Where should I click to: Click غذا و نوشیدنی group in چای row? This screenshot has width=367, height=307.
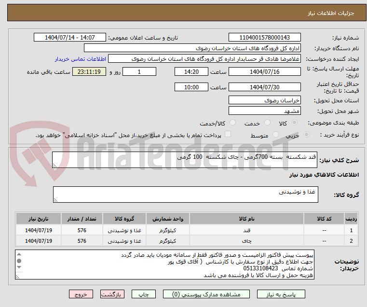(x=124, y=241)
